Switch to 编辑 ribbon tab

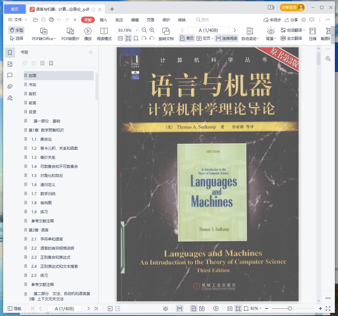pos(135,20)
